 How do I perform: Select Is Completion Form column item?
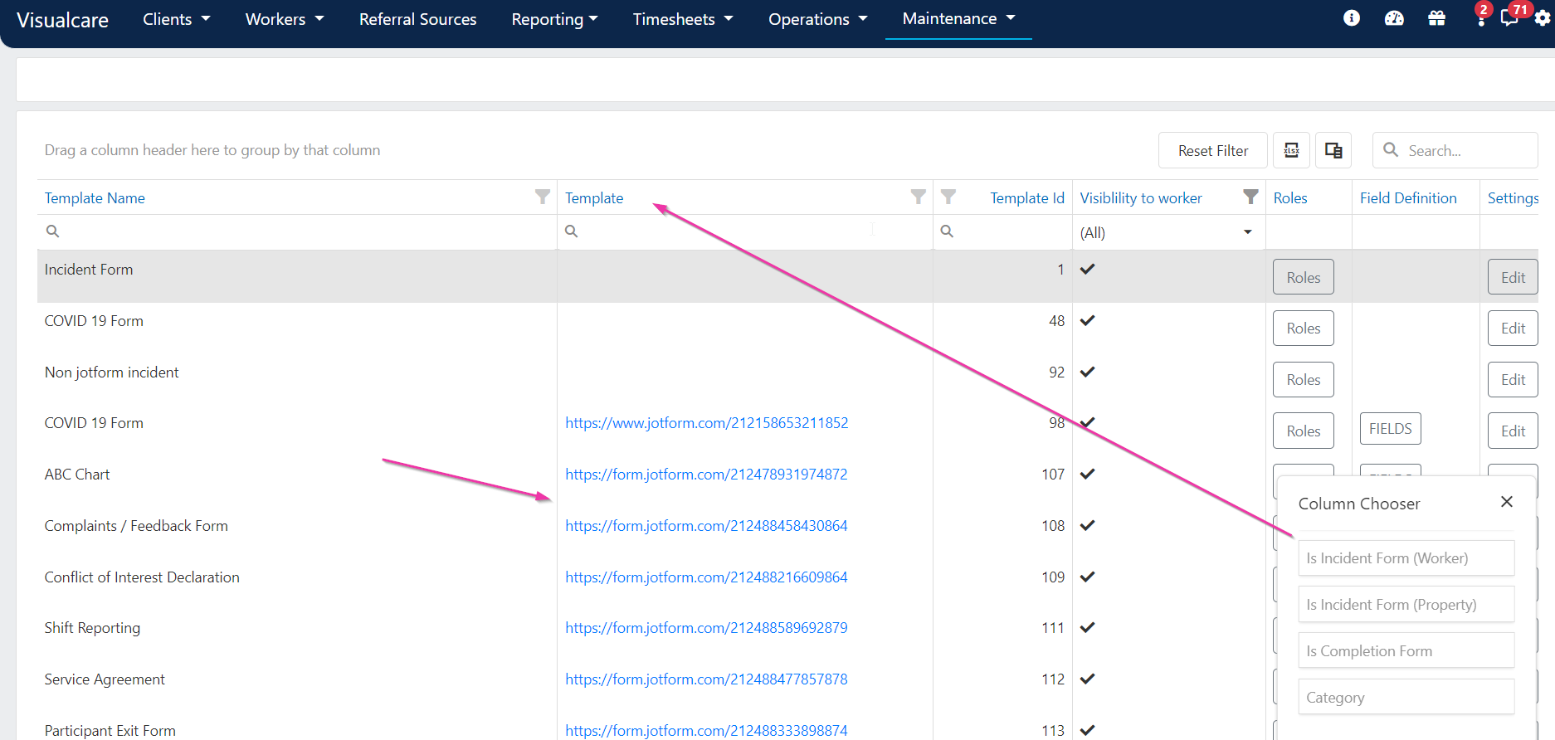pos(1406,650)
